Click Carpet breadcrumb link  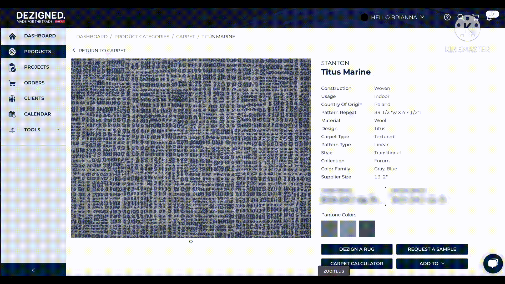185,37
